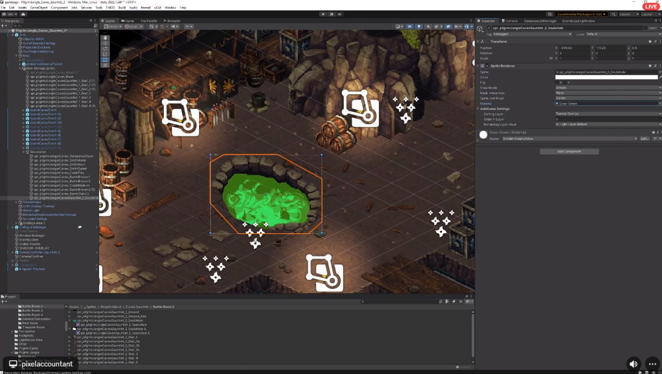
Task: Click Experimental Packages In Use button
Action: [x=581, y=14]
